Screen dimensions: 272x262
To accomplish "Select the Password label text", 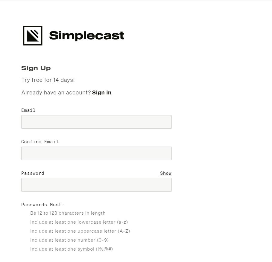I will point(33,173).
